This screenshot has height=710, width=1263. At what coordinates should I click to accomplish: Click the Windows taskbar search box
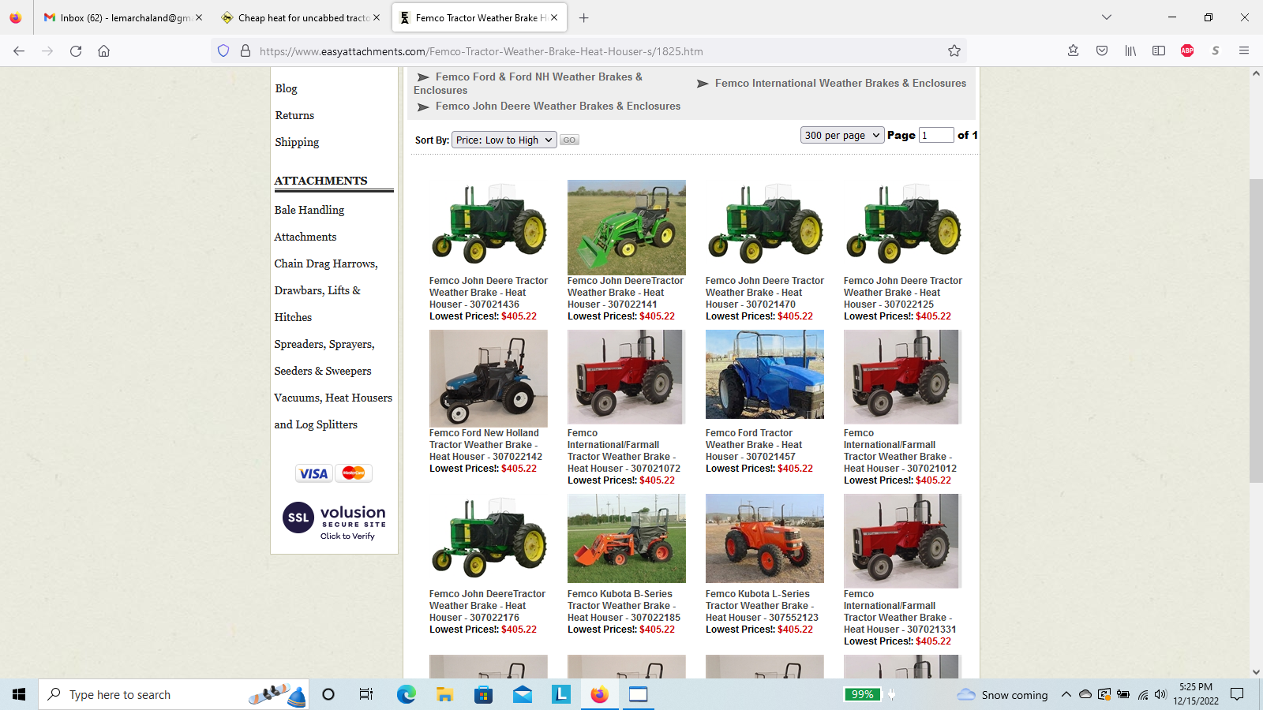click(174, 694)
